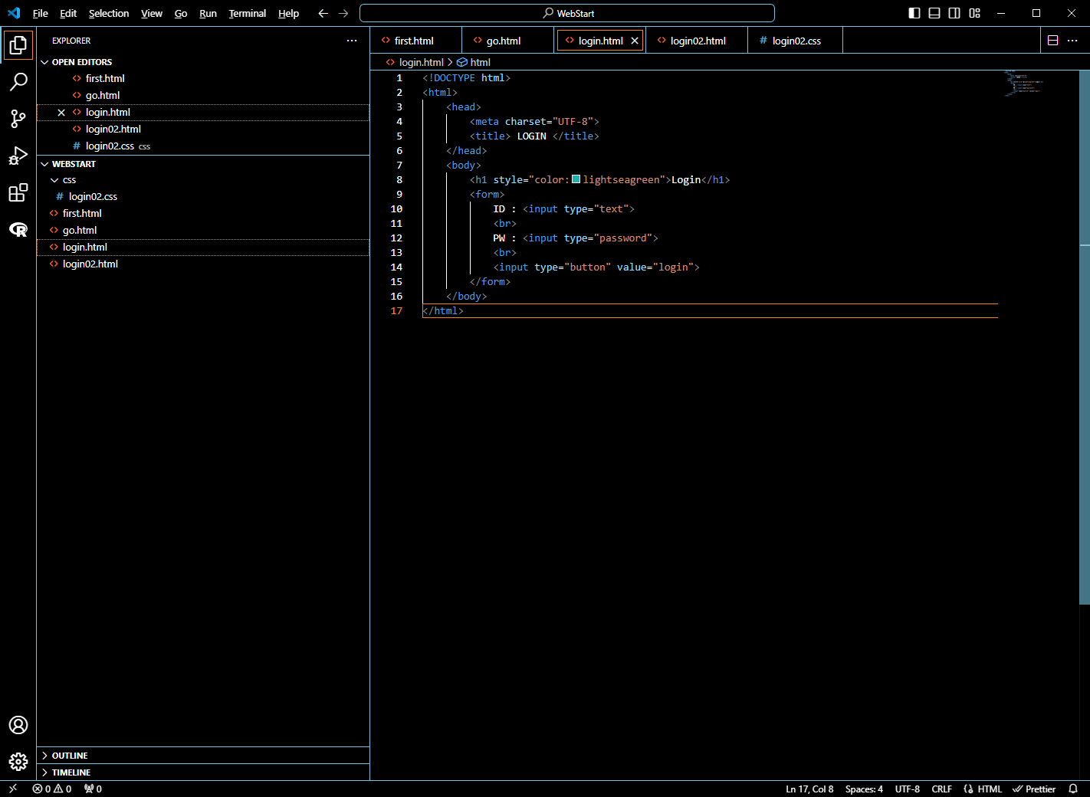This screenshot has width=1090, height=797.
Task: Select login.html in WEBSTART file tree
Action: [x=203, y=248]
